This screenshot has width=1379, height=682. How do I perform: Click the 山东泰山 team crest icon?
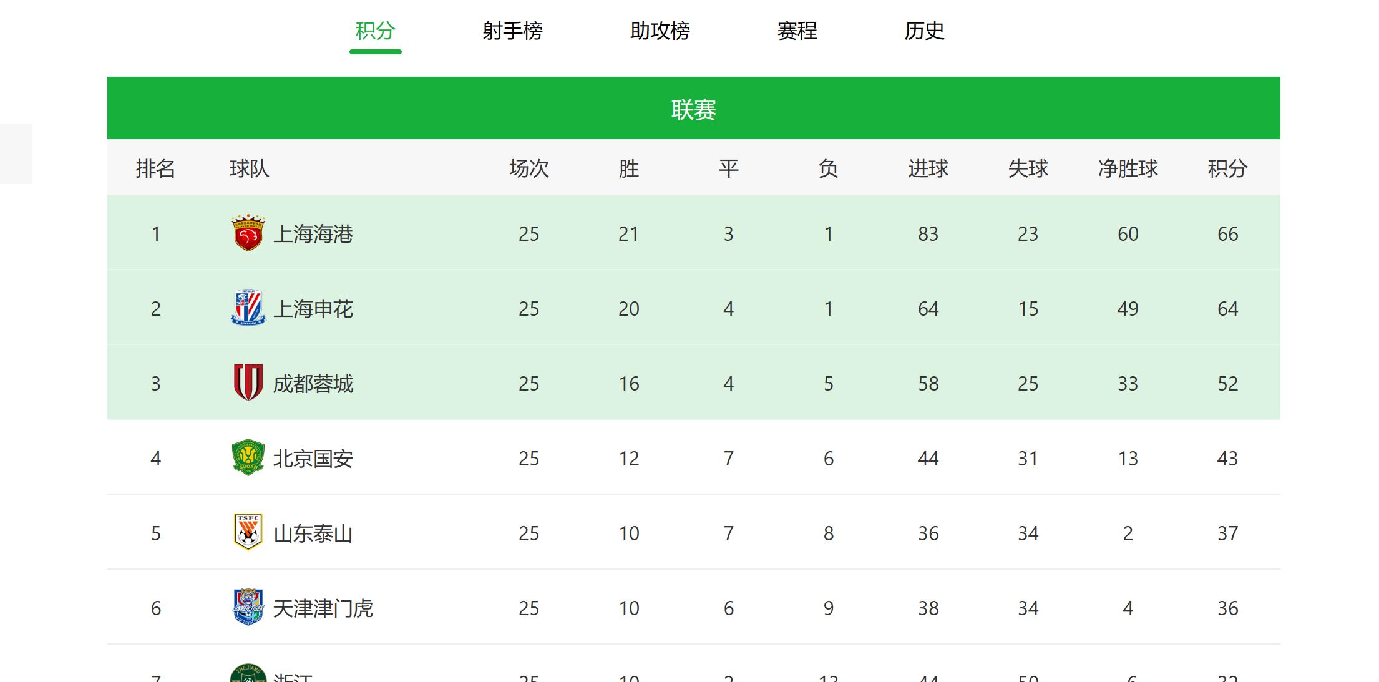[248, 532]
